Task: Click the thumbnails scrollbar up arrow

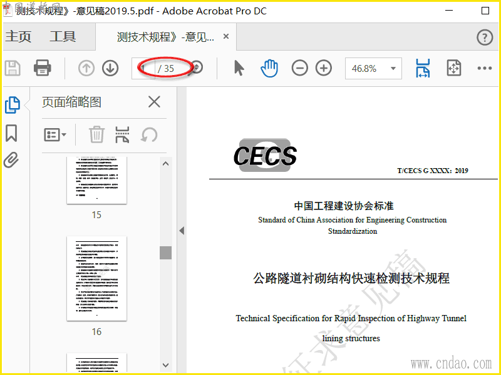Action: pyautogui.click(x=165, y=164)
